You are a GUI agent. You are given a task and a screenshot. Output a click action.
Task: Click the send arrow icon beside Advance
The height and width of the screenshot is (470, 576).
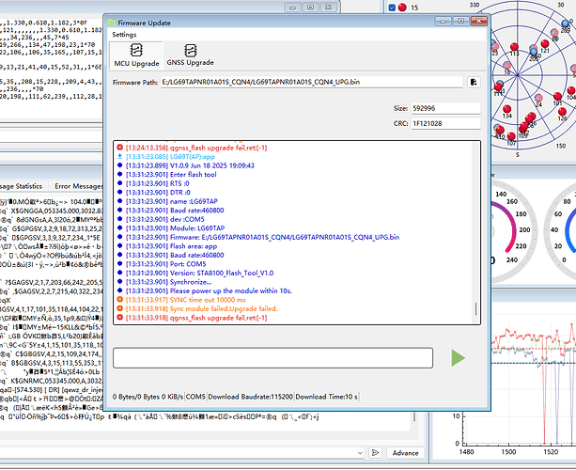pos(376,452)
